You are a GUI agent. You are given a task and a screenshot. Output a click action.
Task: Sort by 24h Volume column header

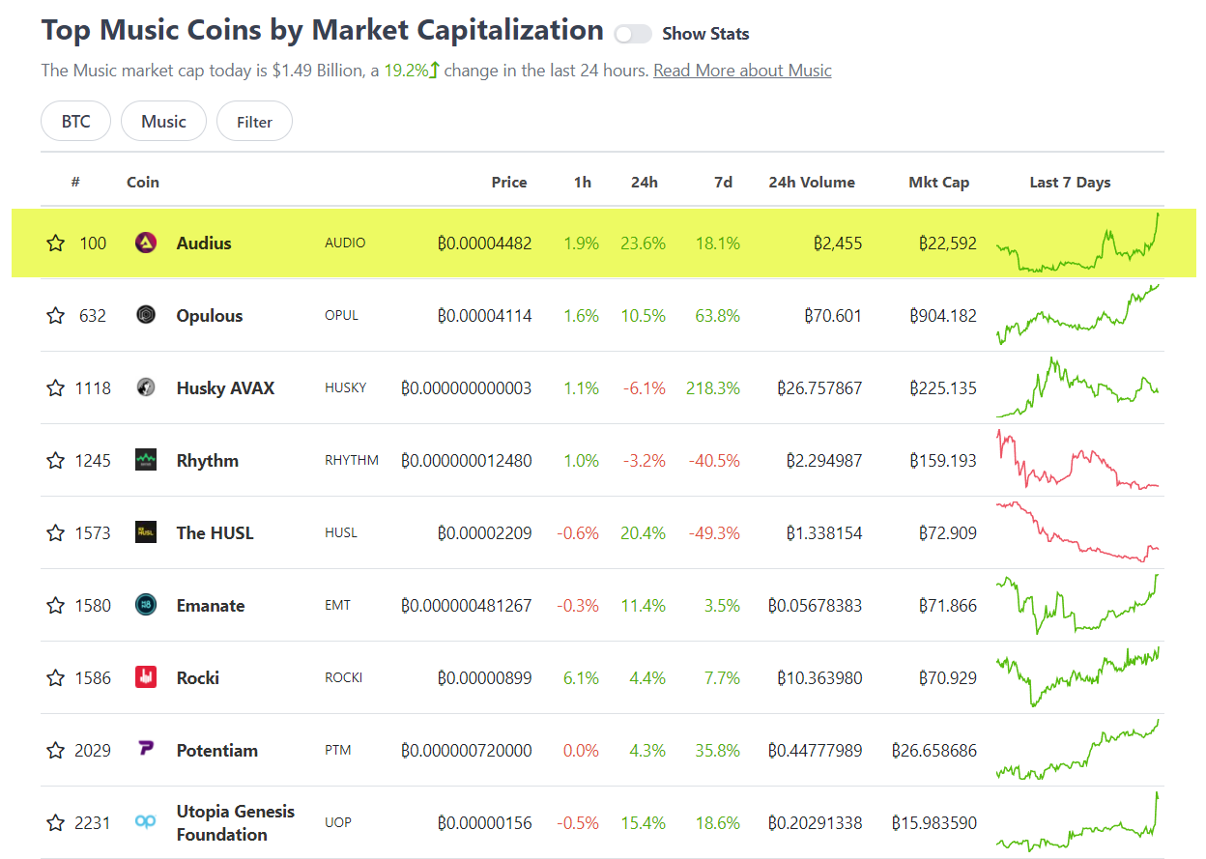(x=812, y=182)
